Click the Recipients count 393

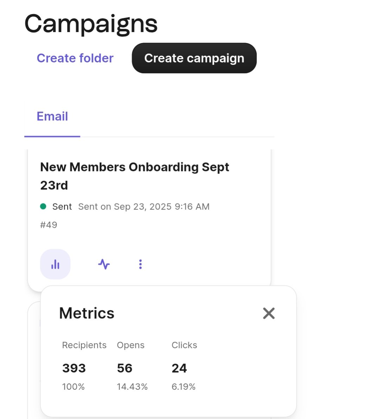pyautogui.click(x=74, y=368)
